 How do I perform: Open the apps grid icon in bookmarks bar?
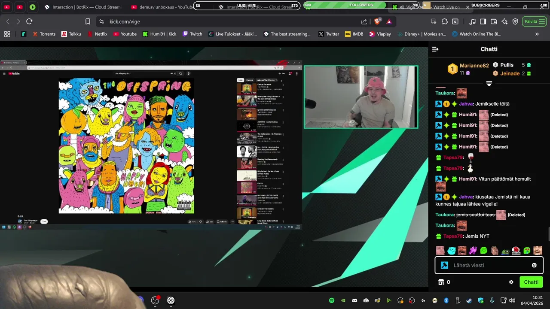pyautogui.click(x=7, y=34)
